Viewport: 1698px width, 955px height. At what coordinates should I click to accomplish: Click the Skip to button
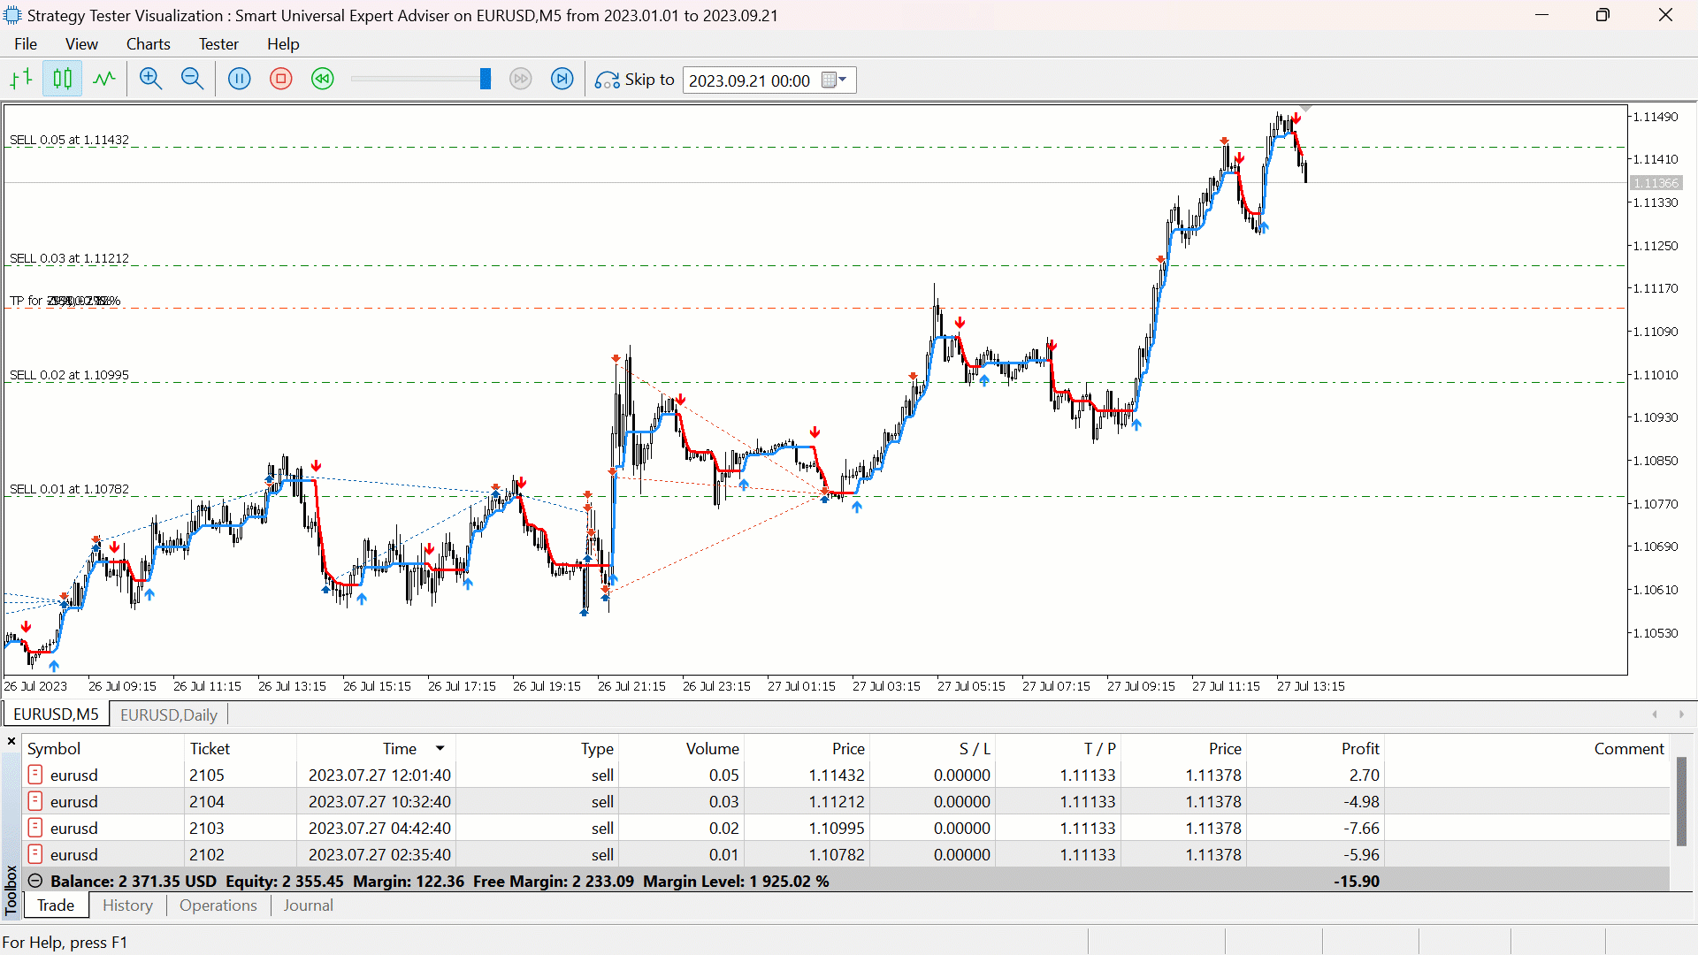tap(635, 80)
